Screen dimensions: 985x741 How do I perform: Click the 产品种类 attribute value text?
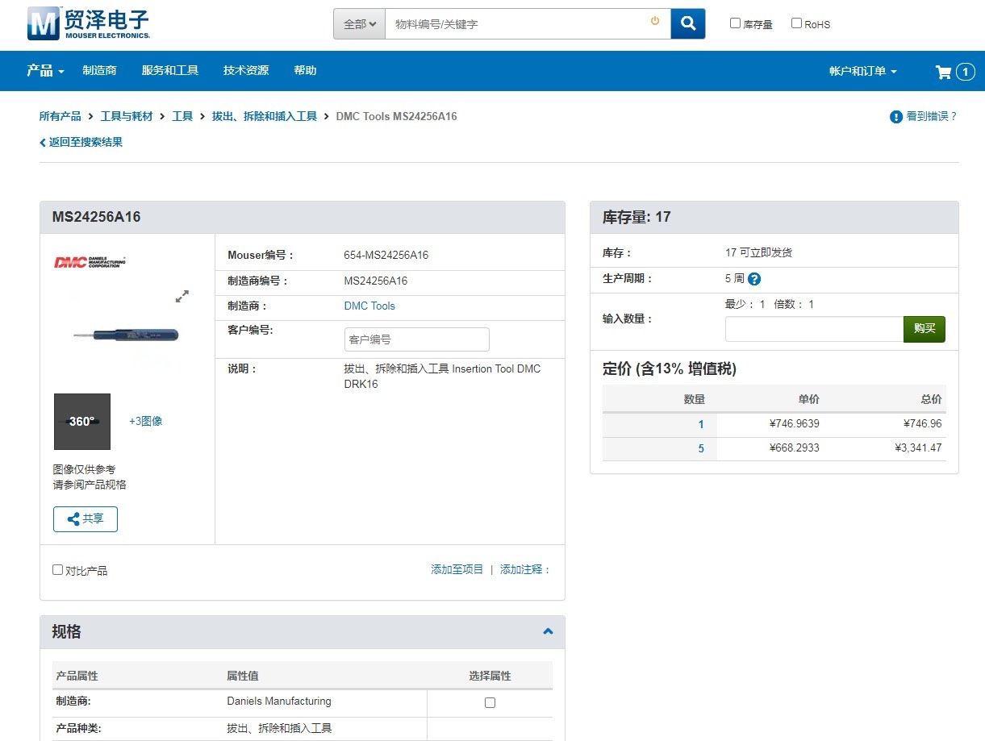pyautogui.click(x=279, y=729)
